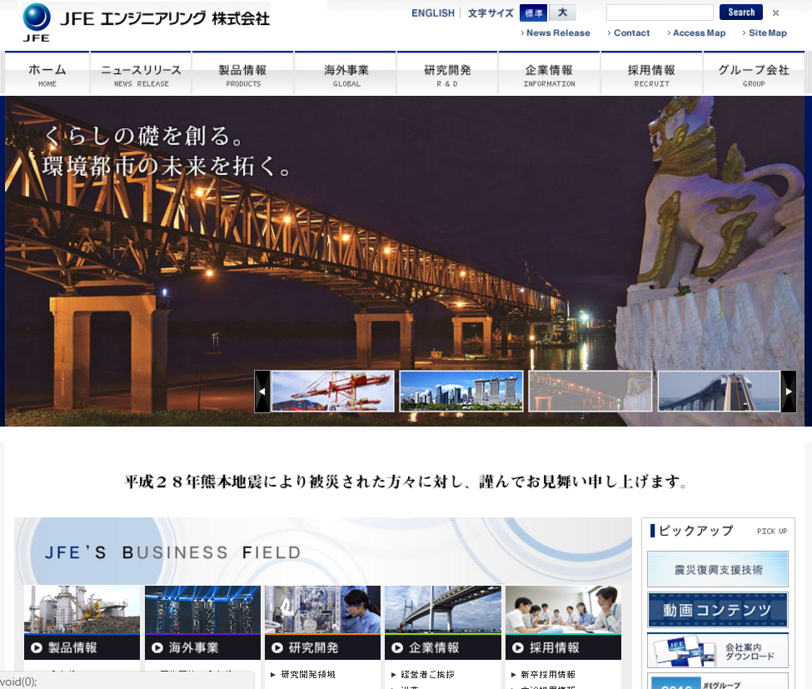Open the 企業情報 INFORMATION menu

549,74
